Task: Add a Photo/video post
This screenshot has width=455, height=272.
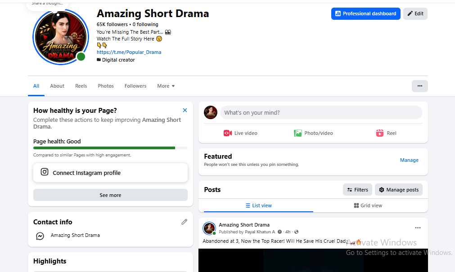Action: [x=313, y=133]
